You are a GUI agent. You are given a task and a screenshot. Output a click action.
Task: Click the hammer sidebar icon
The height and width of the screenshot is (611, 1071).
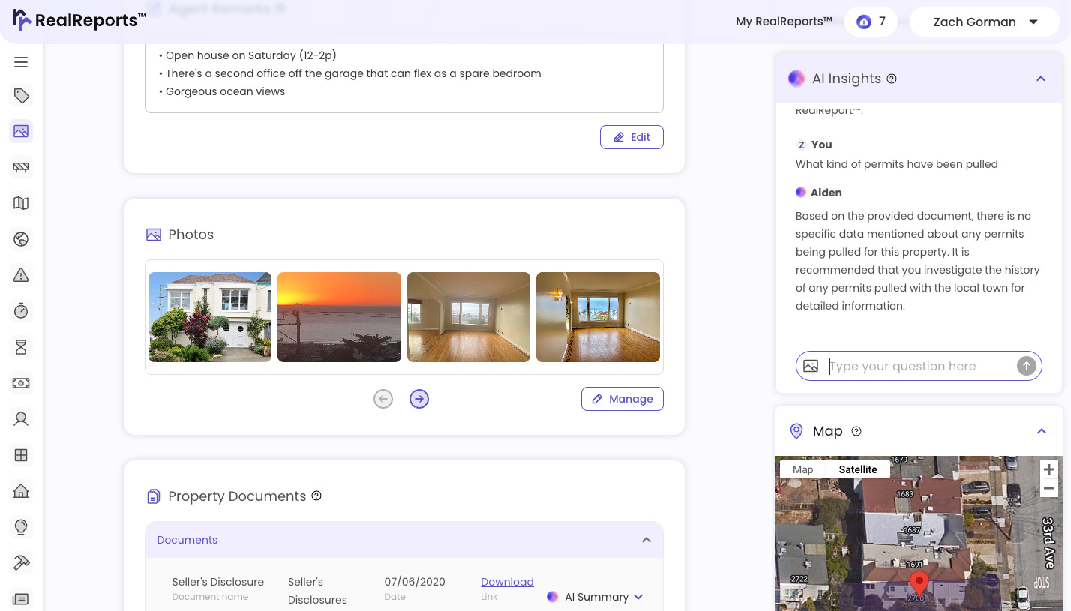click(x=21, y=562)
